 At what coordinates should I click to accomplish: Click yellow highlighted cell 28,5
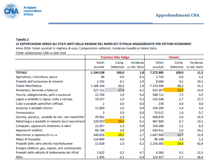114,135
